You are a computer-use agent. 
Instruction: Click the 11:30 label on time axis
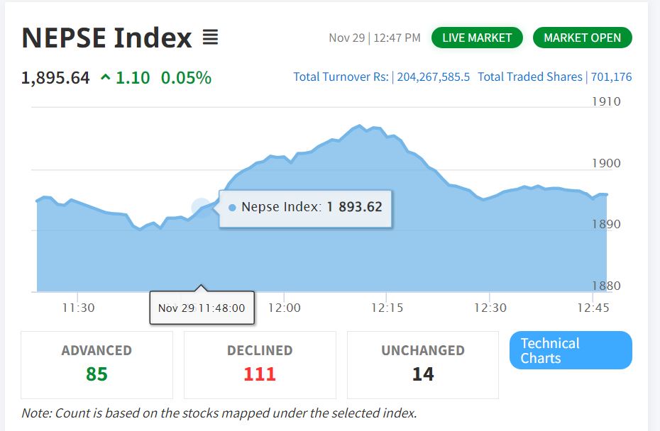click(78, 308)
